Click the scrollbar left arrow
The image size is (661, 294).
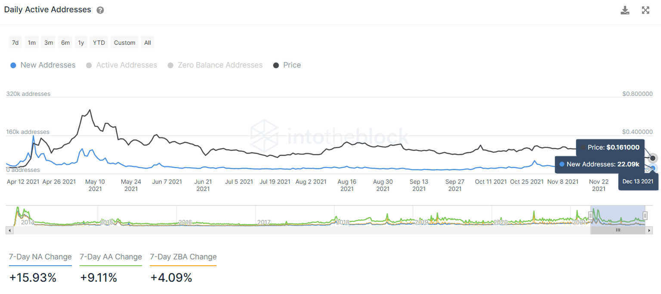[x=10, y=230]
